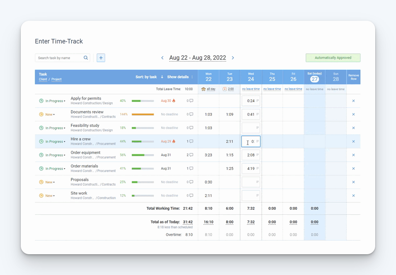
Task: Expand the Show details options
Action: click(x=180, y=77)
